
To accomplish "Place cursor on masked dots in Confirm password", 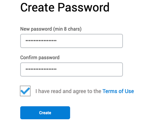I will pyautogui.click(x=41, y=69).
